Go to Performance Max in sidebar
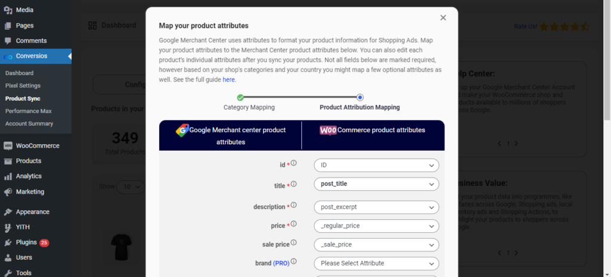 click(x=29, y=111)
